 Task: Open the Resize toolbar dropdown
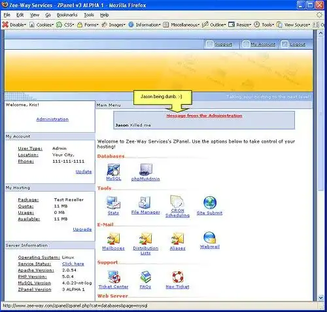[240, 25]
